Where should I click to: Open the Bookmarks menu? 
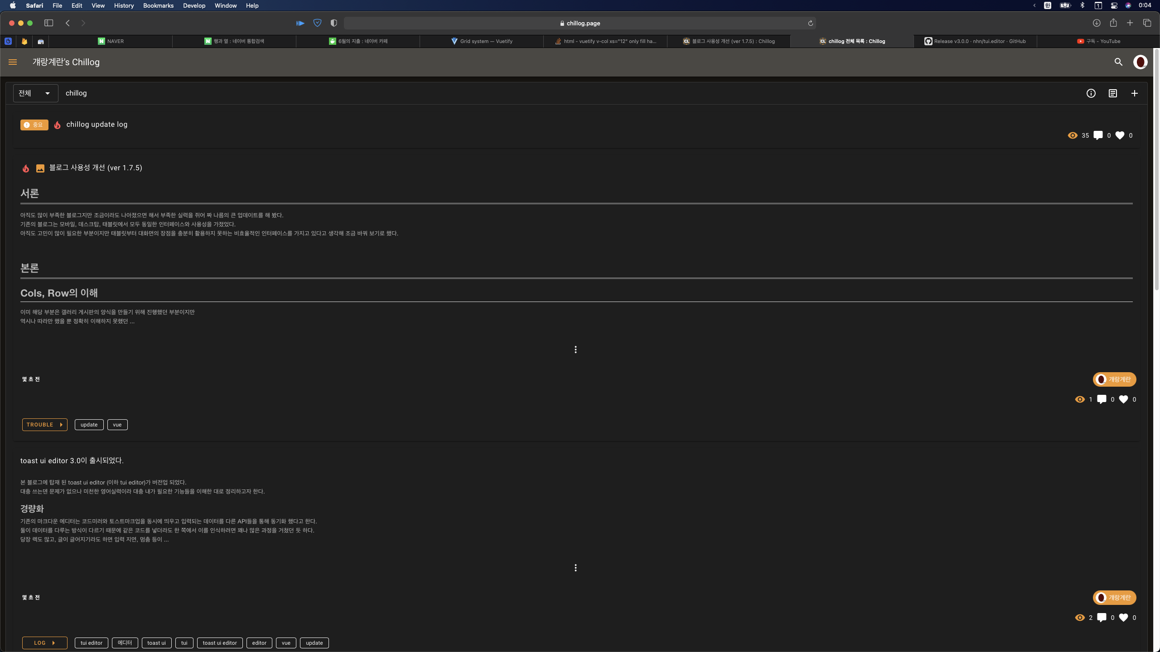pos(158,5)
